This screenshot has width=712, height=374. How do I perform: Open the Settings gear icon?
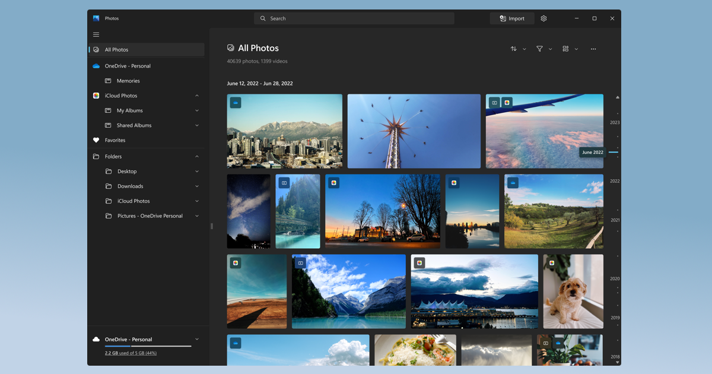[x=543, y=18]
